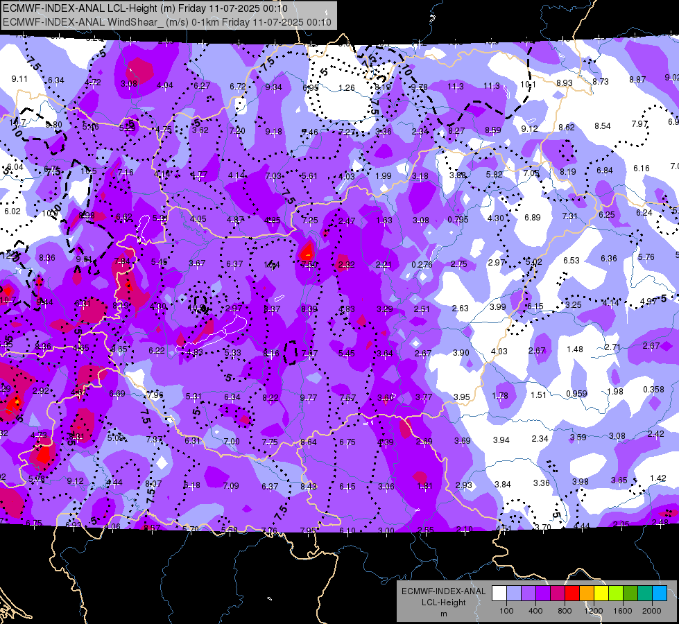
Task: Click the value 6.22 on the map
Action: [x=156, y=351]
